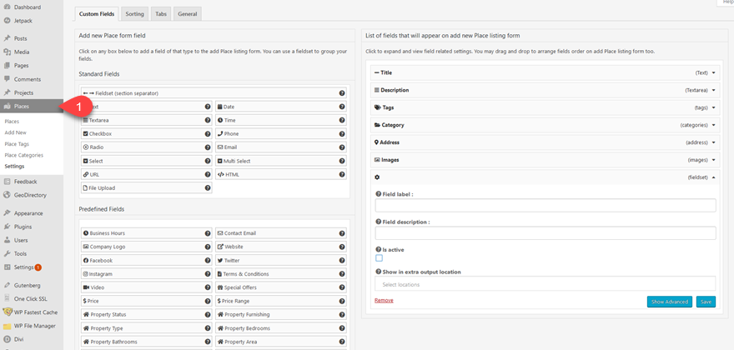Switch to the Sorting tab

tap(134, 14)
